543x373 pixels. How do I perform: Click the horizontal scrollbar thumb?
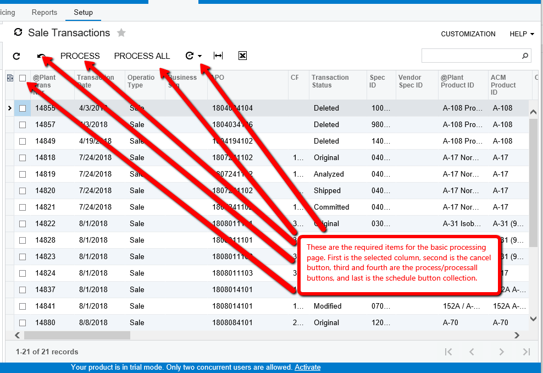[77, 335]
